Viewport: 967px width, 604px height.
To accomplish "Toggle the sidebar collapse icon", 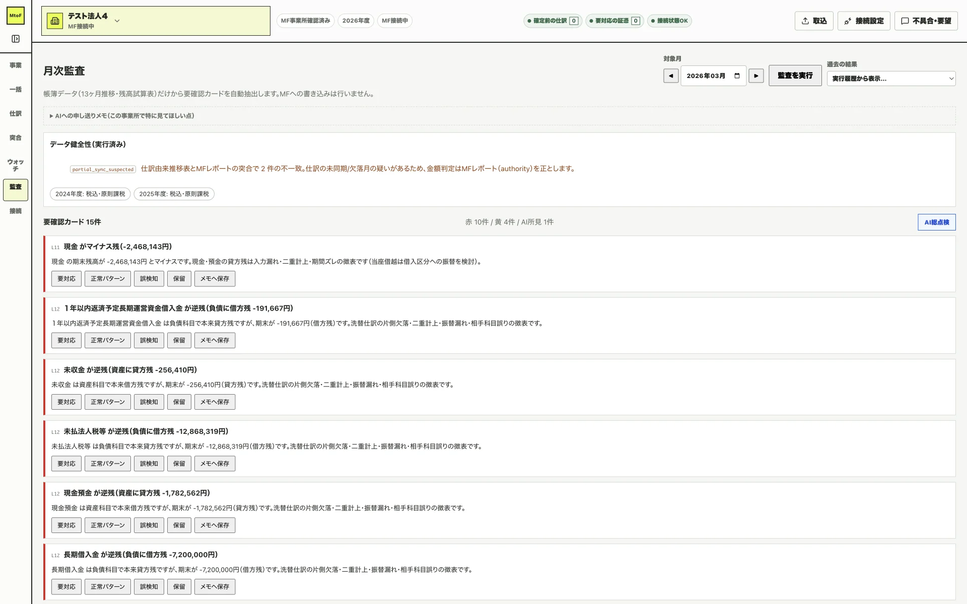I will click(x=16, y=39).
